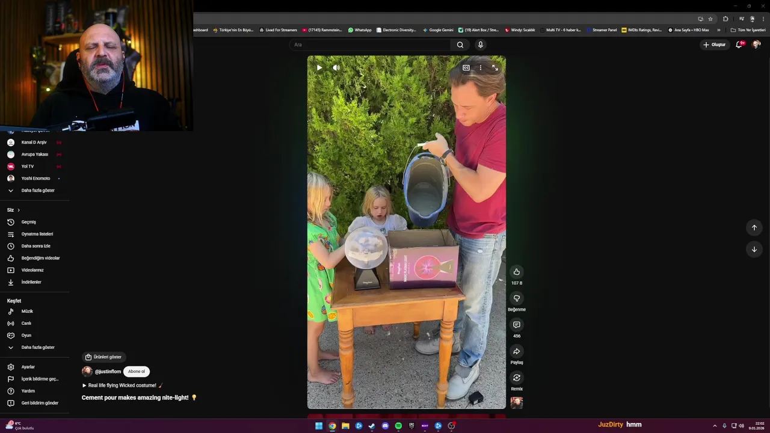Open Epic Games launcher from taskbar

(411, 426)
